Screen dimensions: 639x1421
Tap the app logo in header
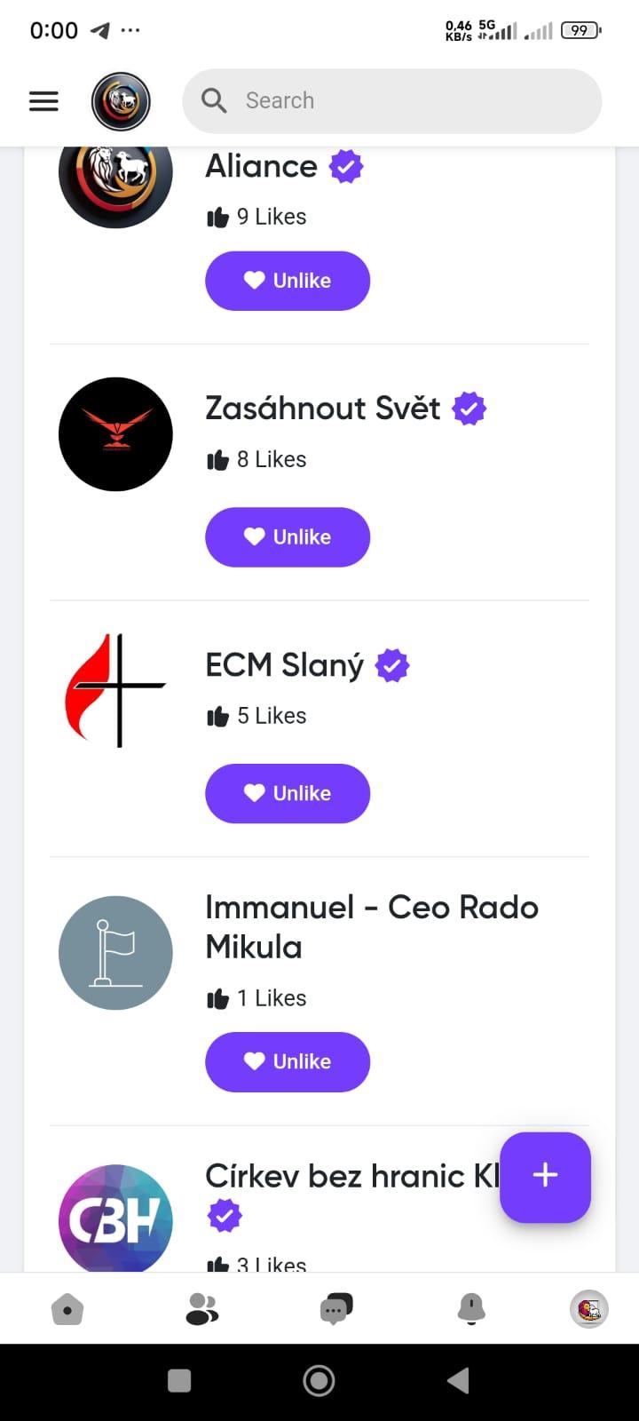tap(121, 101)
